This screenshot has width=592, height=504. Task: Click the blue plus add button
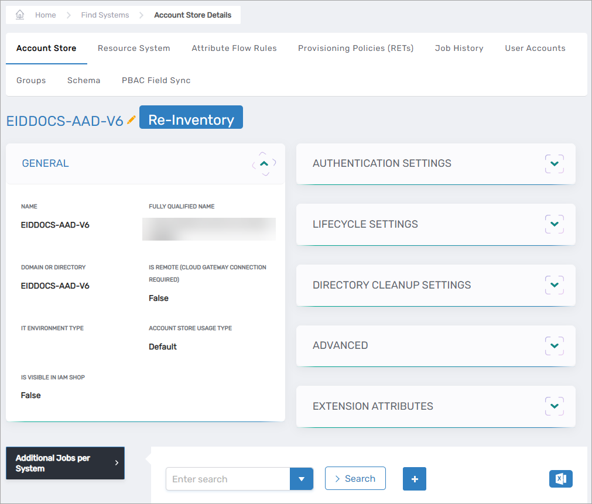415,479
